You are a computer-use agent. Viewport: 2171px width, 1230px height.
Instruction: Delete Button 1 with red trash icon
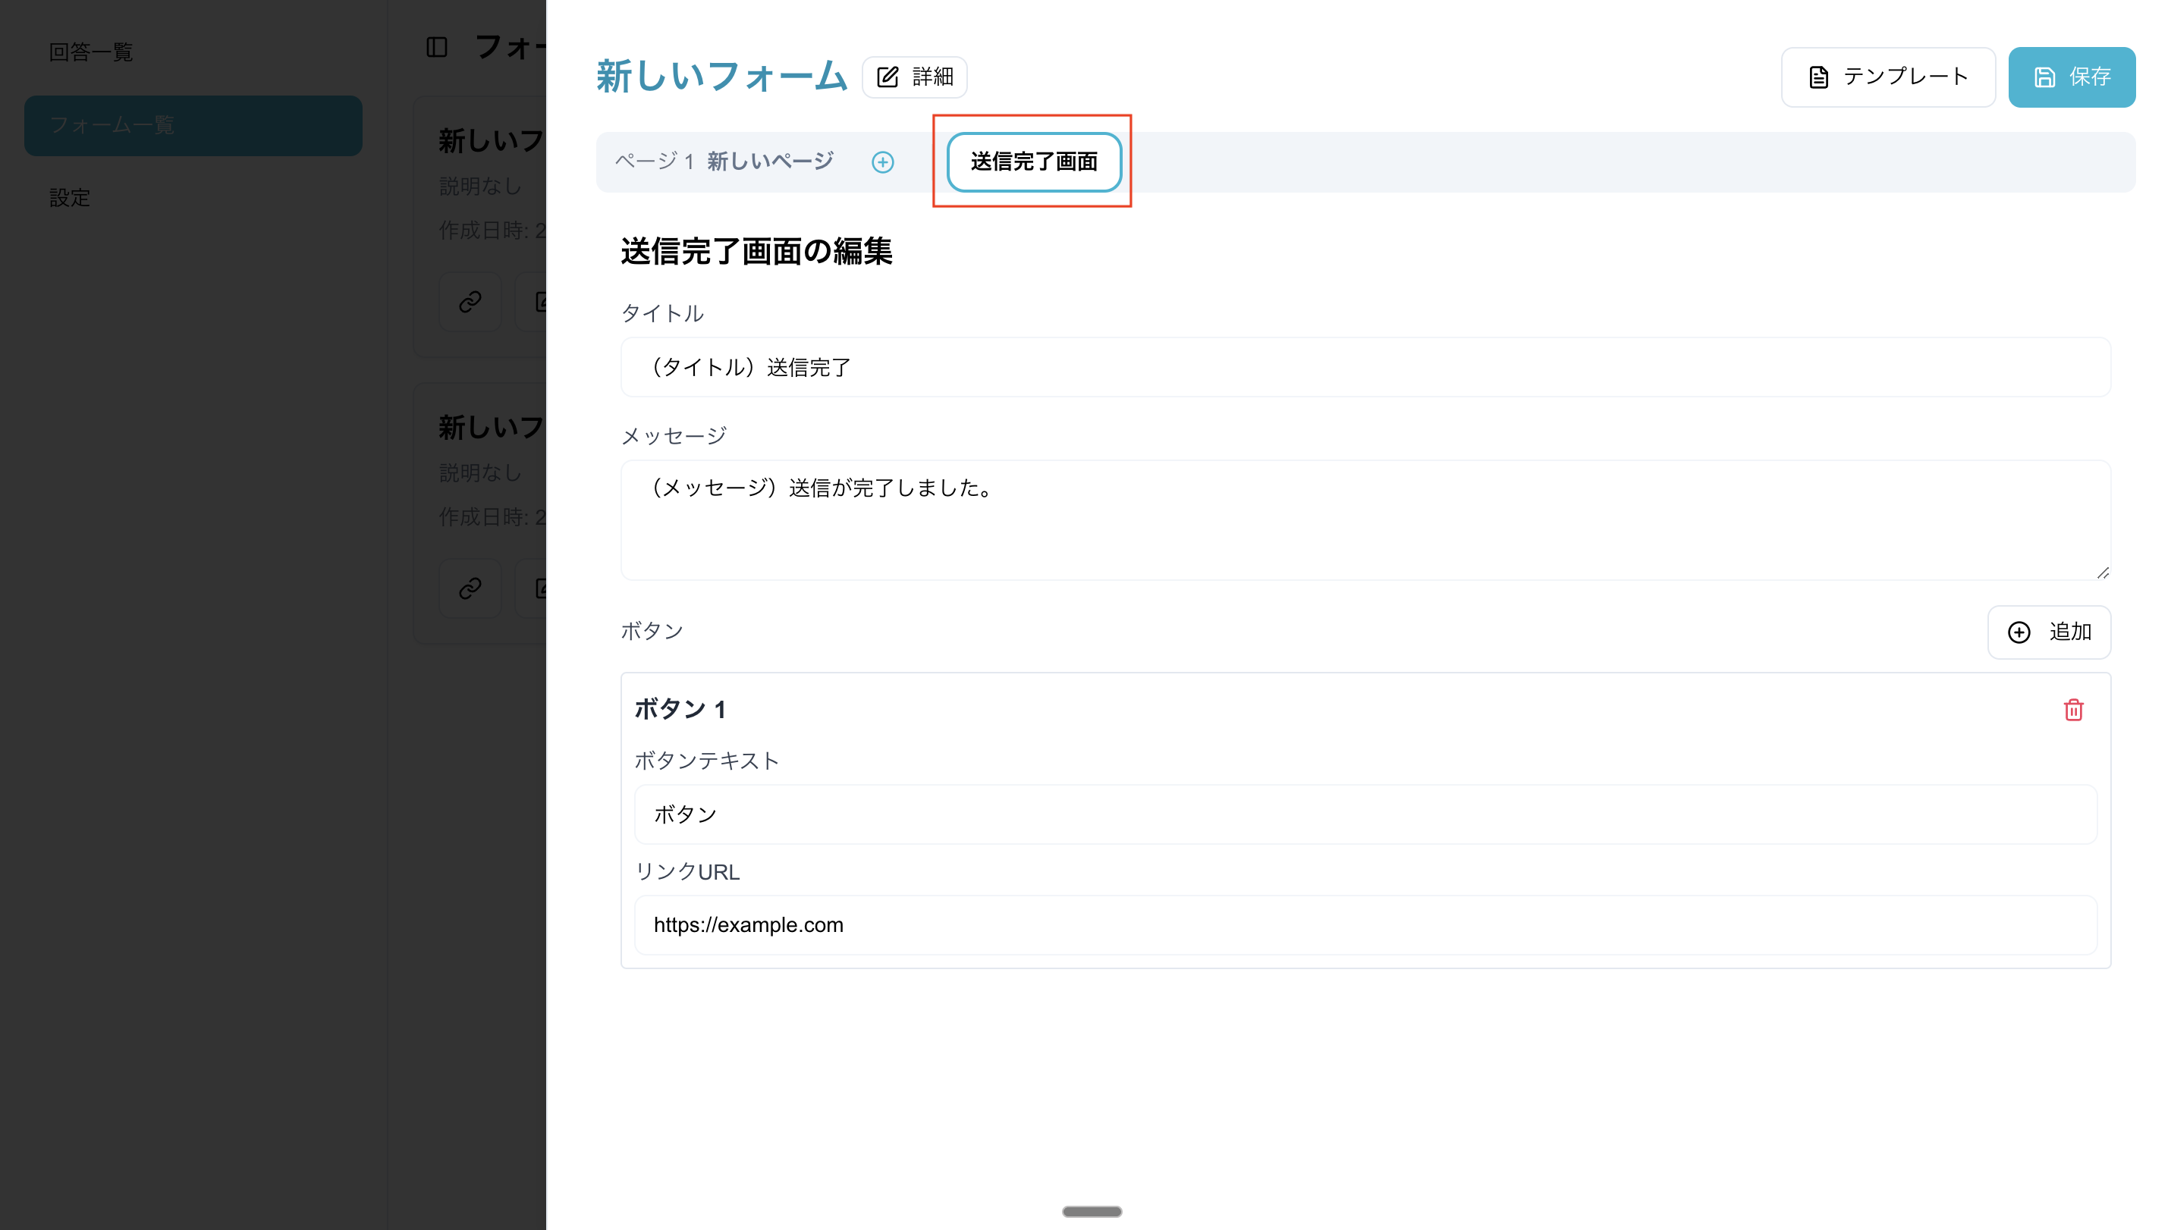coord(2073,710)
